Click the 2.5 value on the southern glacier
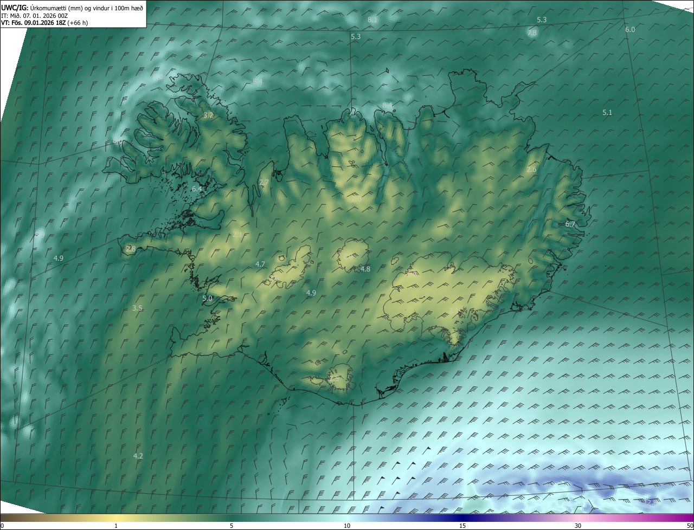 [x=334, y=379]
